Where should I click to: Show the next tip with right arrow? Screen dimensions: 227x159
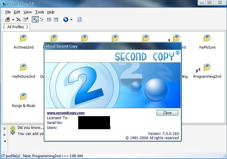(x=5, y=135)
